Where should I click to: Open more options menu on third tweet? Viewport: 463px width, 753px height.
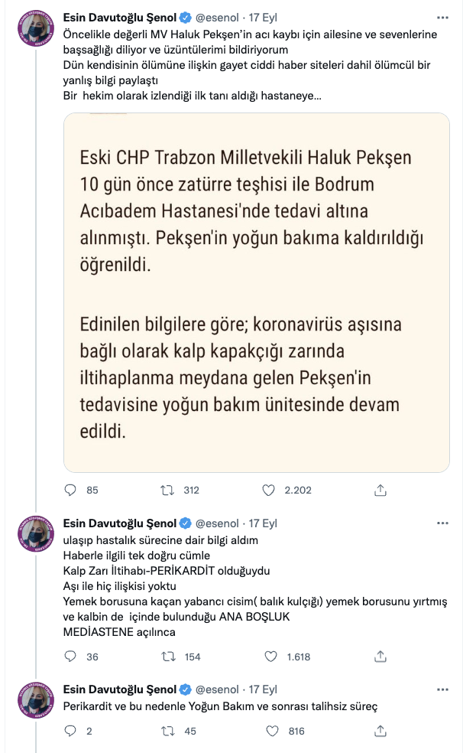[x=442, y=689]
